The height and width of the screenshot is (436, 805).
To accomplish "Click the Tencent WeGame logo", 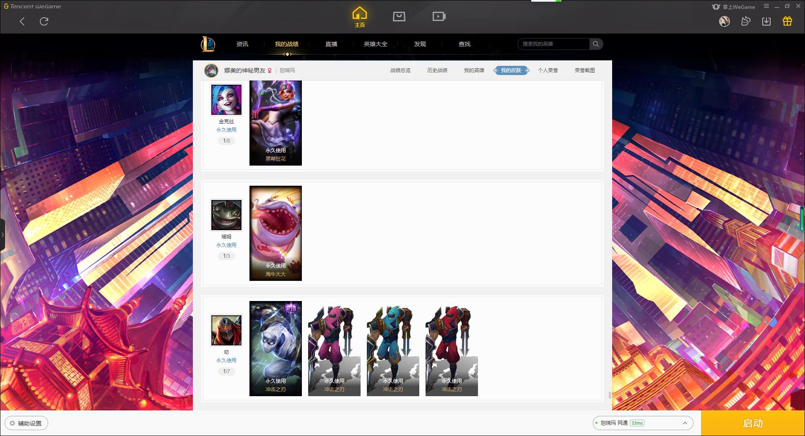I will 32,6.
